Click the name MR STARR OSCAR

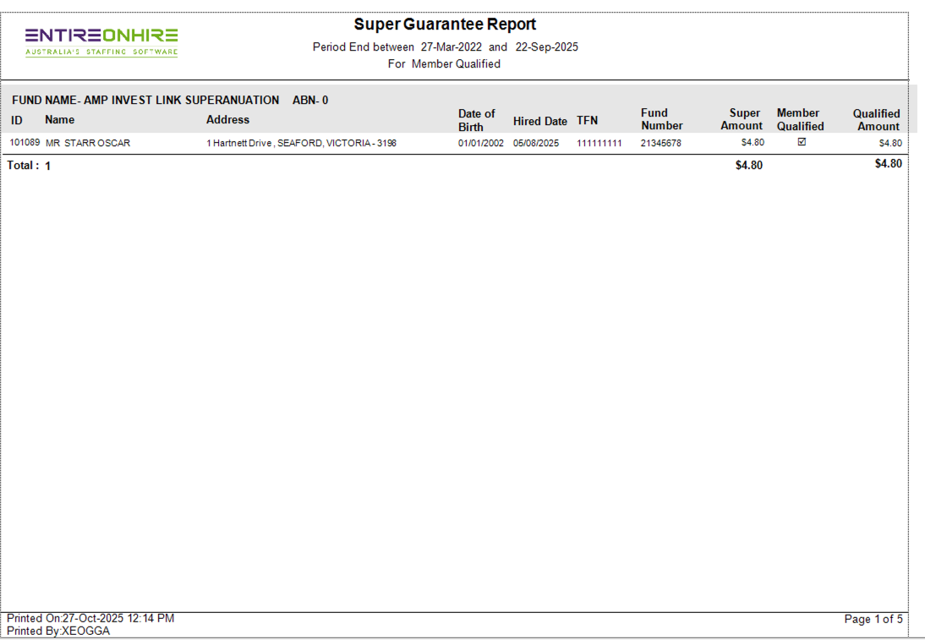tap(88, 144)
